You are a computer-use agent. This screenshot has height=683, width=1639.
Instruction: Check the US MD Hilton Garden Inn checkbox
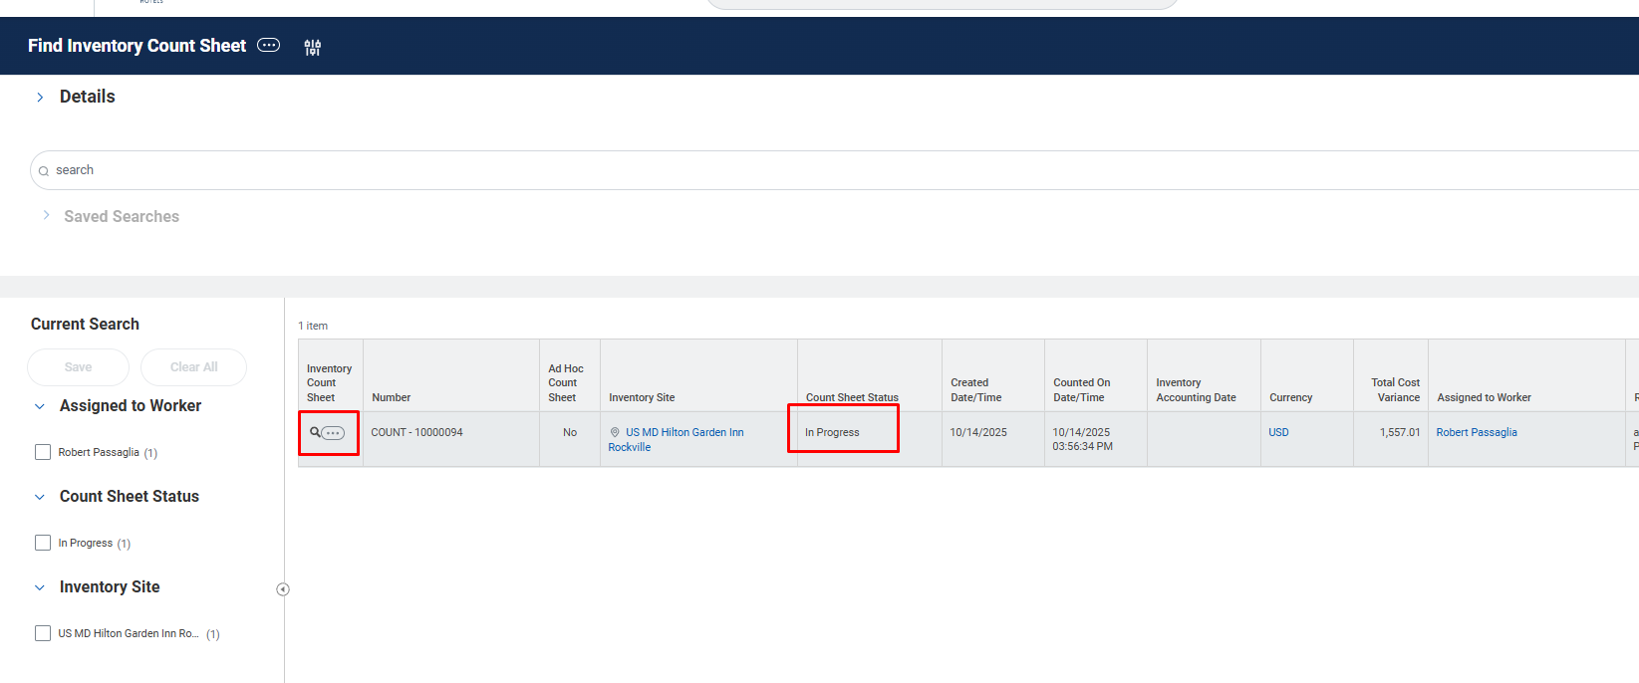[x=43, y=633]
